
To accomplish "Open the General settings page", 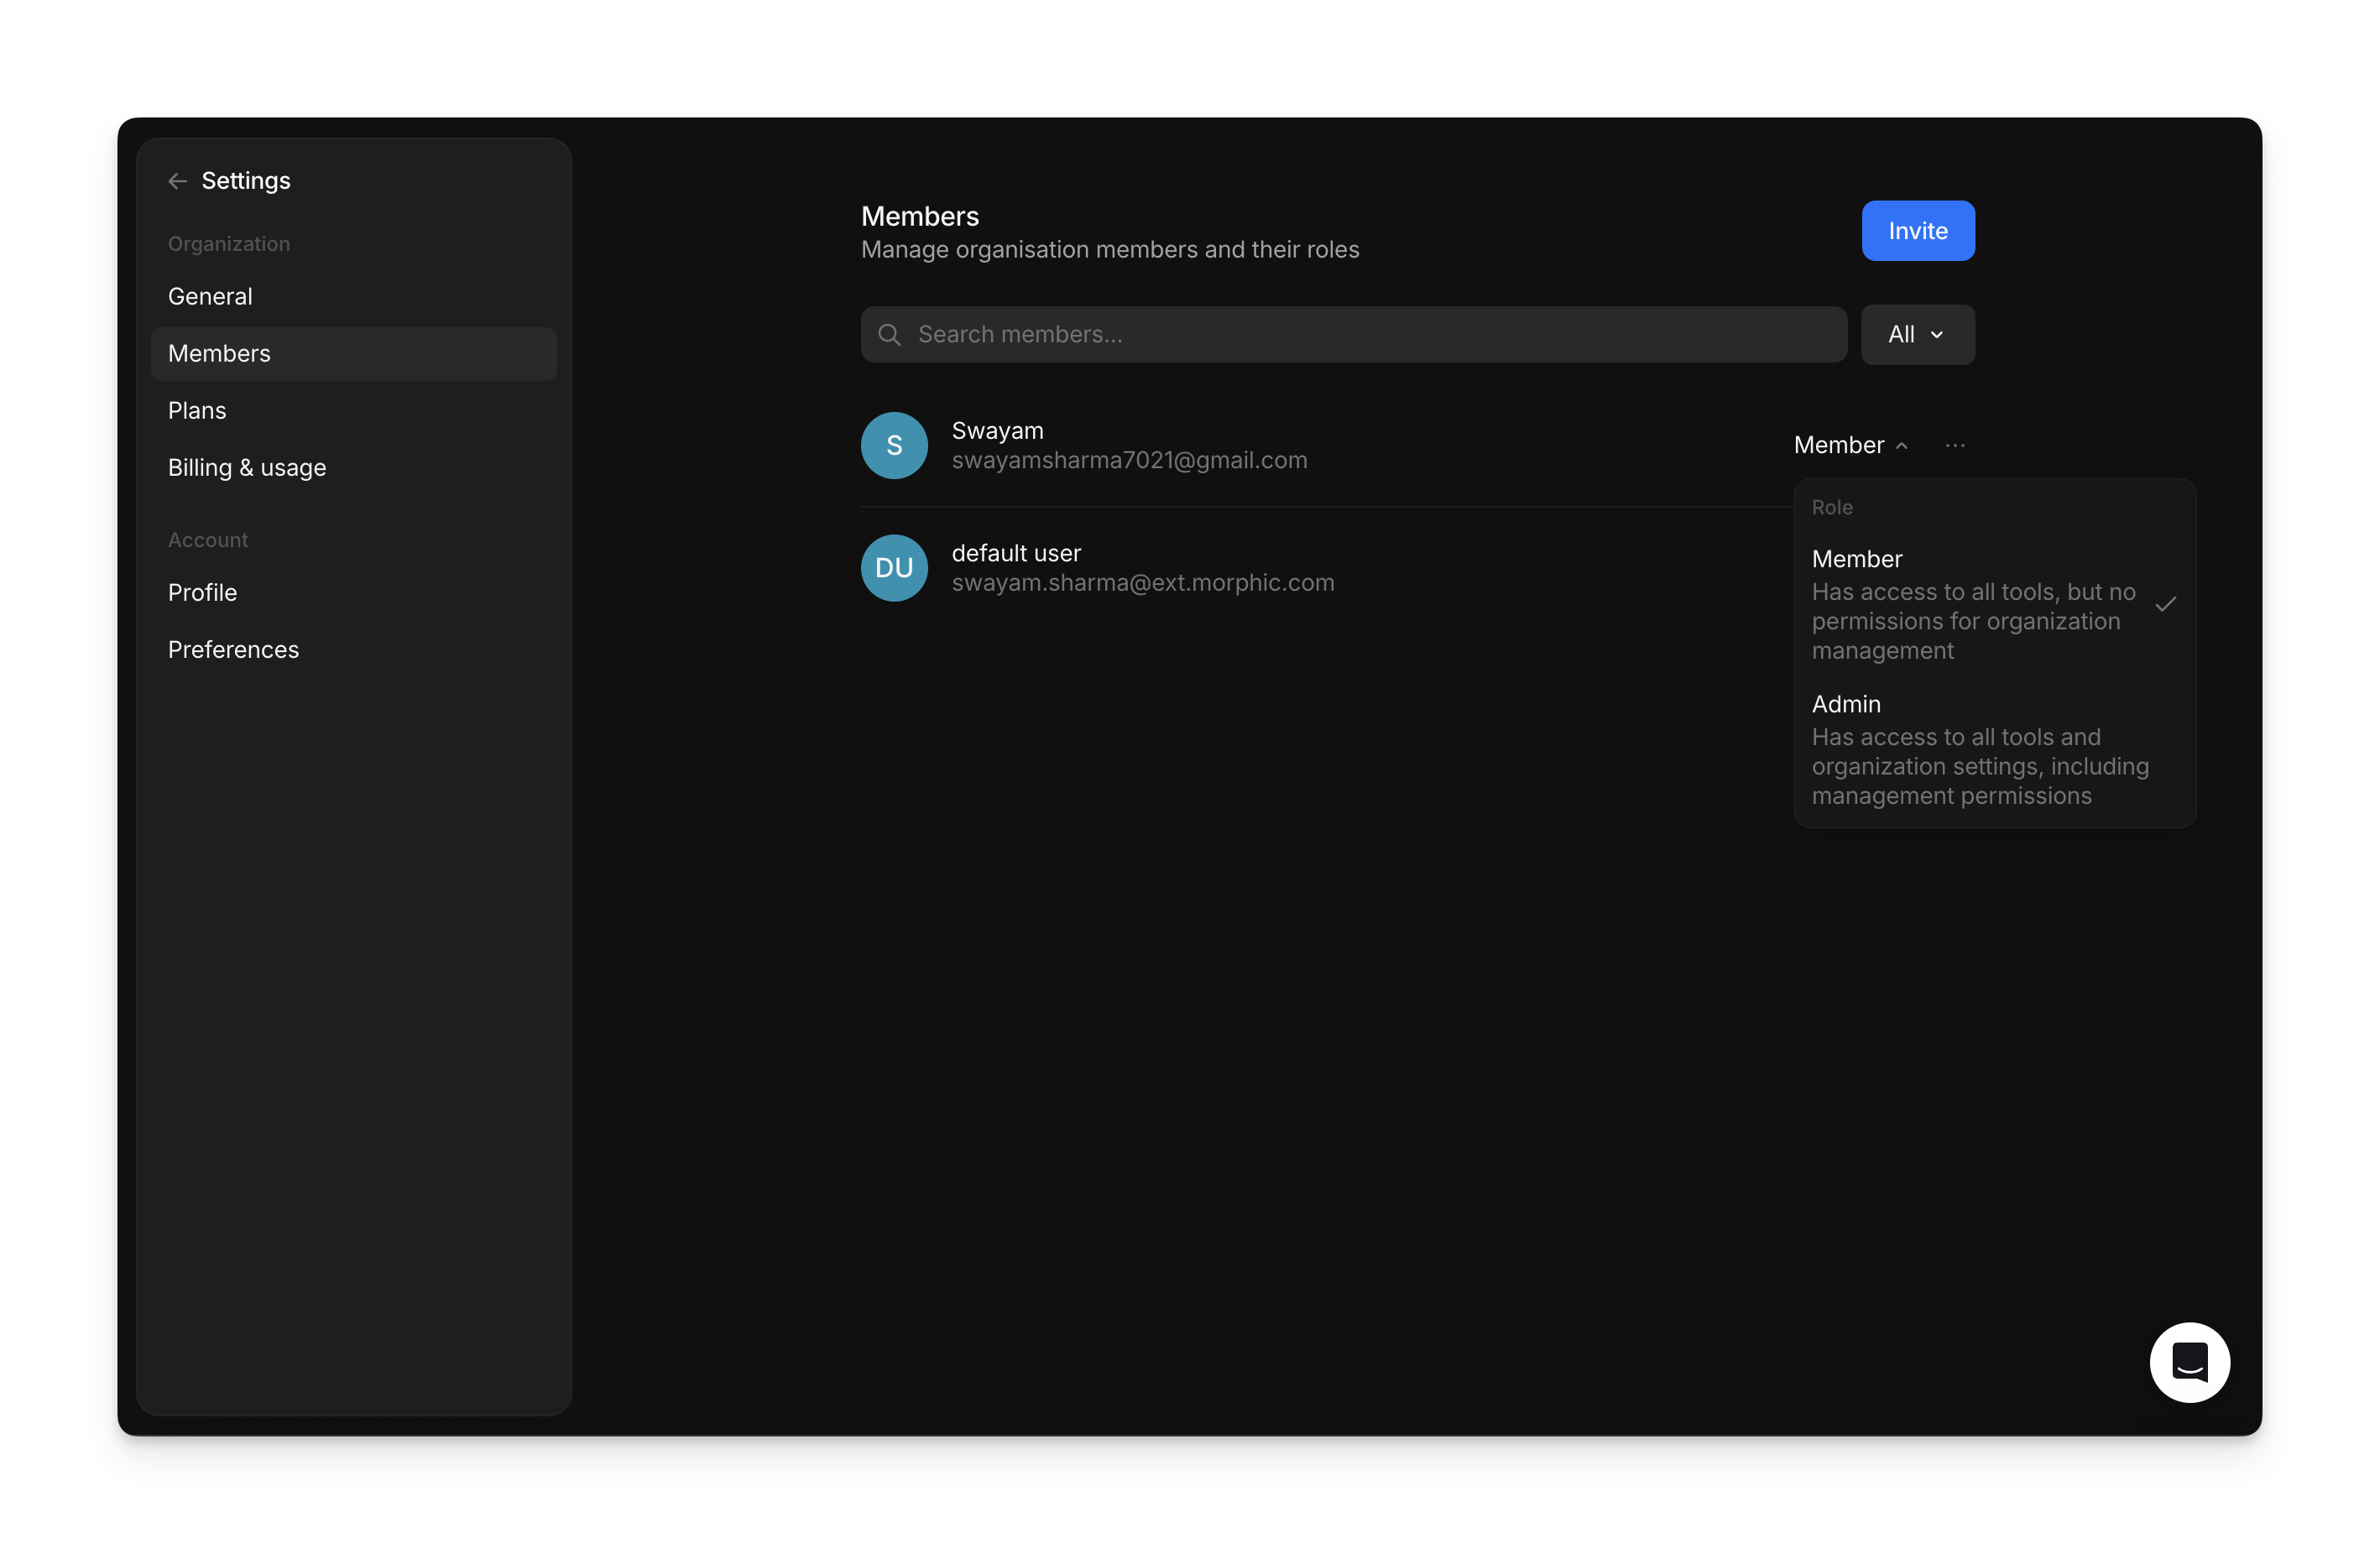I will pos(210,297).
